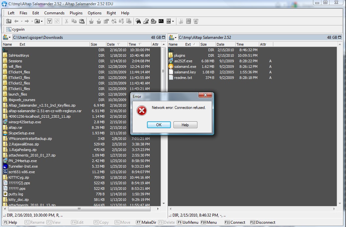Click the Properties toolbar icon
The width and height of the screenshot is (346, 227).
106,21
